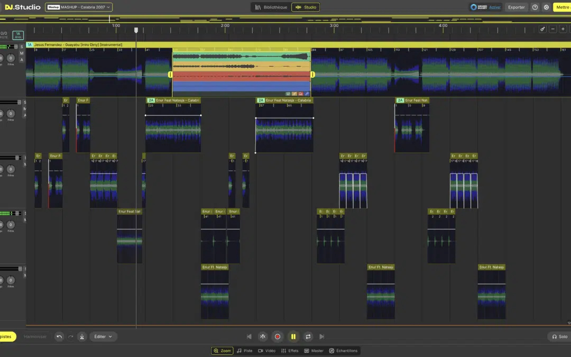The height and width of the screenshot is (357, 571).
Task: Select the clip labeled 2A at bar 57
Action: click(284, 125)
